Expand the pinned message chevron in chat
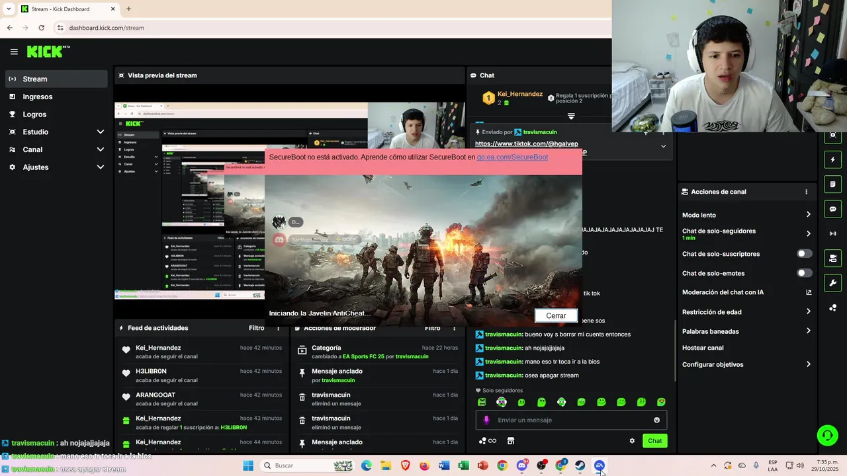 tap(663, 146)
